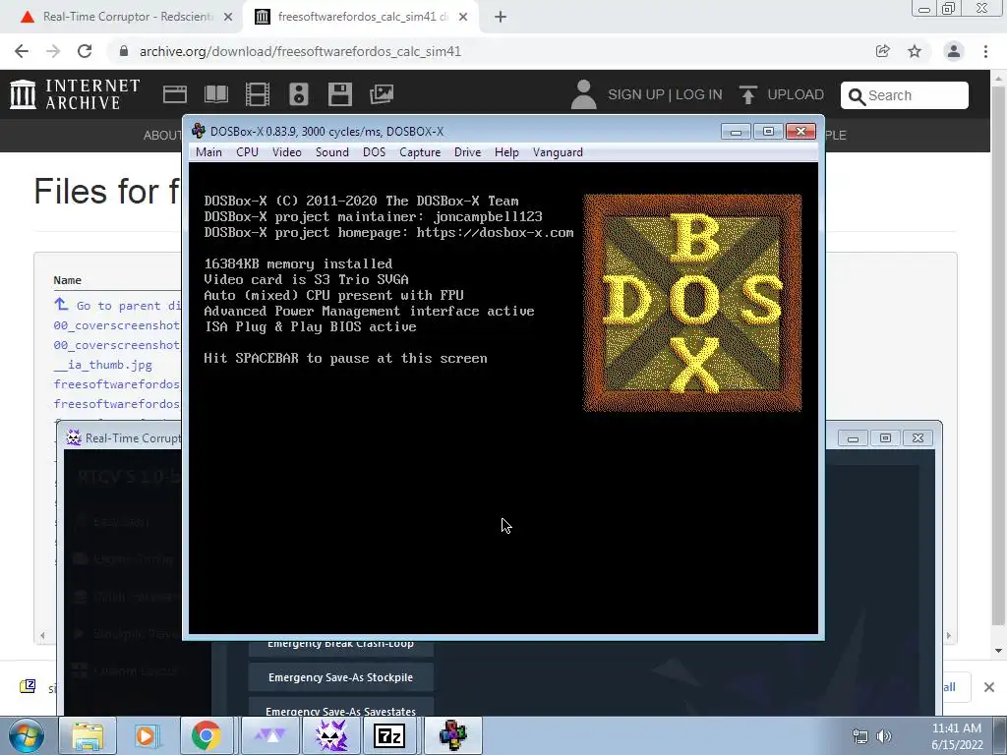
Task: Go back in browser history
Action: coord(22,51)
